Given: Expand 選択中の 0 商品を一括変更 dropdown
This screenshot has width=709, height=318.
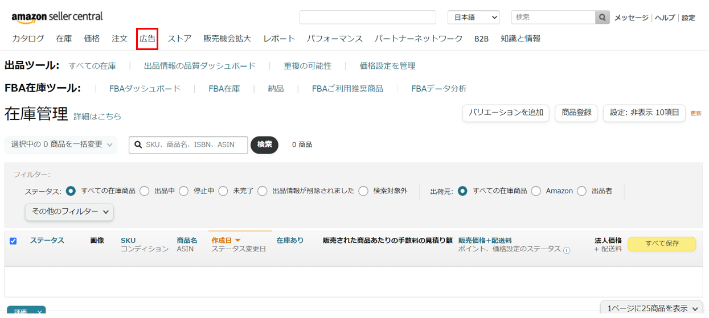Looking at the screenshot, I should 61,144.
